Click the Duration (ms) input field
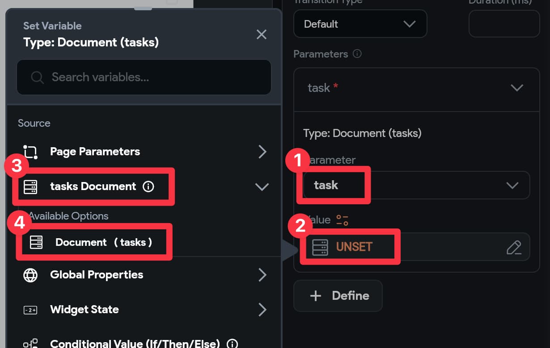The image size is (550, 348). tap(504, 24)
